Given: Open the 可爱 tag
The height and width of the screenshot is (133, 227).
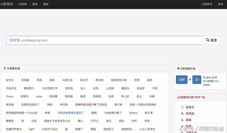Looking at the screenshot, I should (155, 88).
